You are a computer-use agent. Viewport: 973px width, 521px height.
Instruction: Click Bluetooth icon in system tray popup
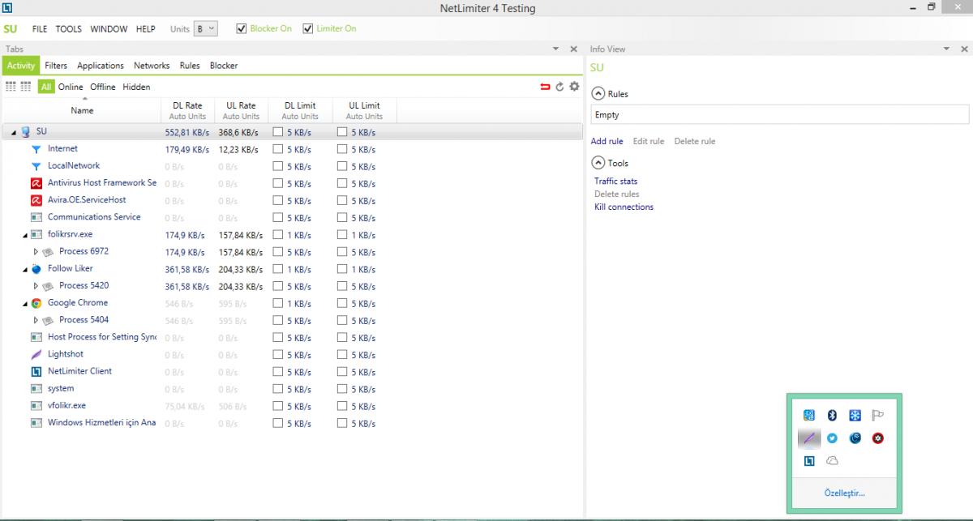coord(832,415)
